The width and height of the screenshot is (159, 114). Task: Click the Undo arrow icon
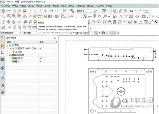click(52, 11)
